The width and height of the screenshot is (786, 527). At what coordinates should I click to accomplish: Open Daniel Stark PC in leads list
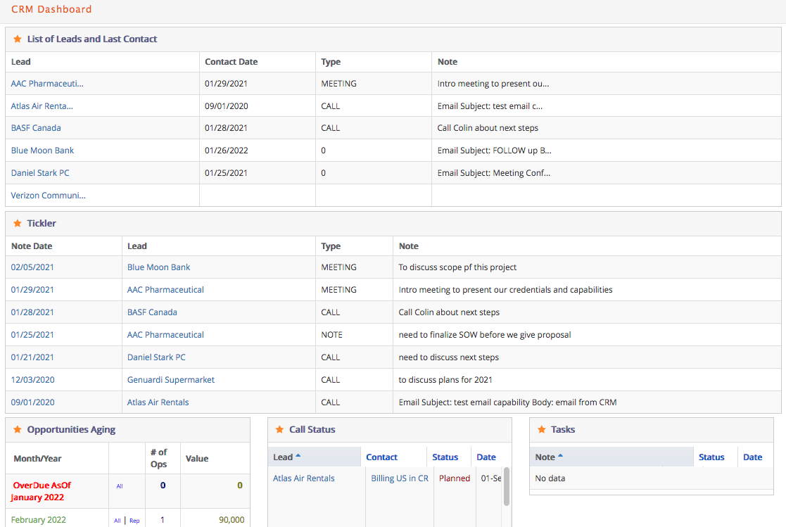click(x=40, y=173)
